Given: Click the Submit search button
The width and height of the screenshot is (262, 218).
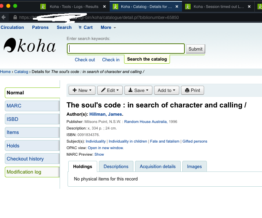Looking at the screenshot, I should pyautogui.click(x=195, y=49).
